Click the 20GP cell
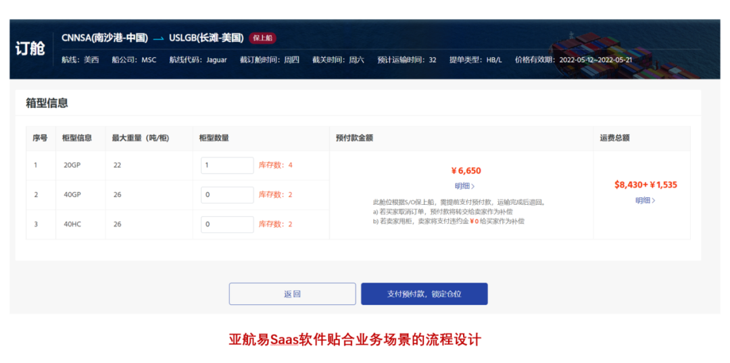 coord(72,165)
